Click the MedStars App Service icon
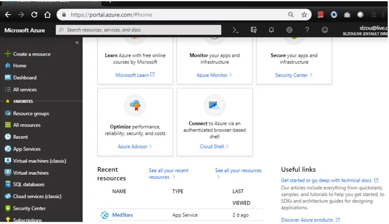 tap(105, 215)
